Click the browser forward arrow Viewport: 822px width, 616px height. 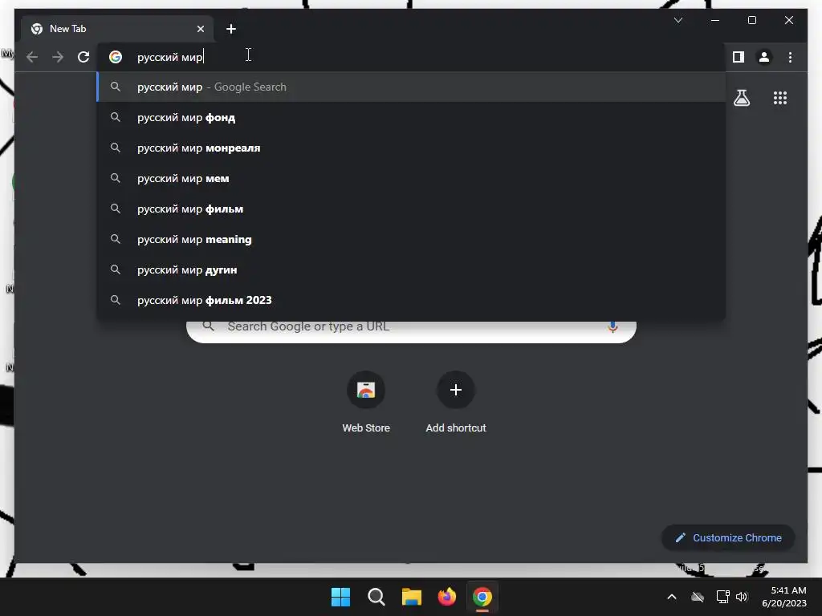click(58, 57)
